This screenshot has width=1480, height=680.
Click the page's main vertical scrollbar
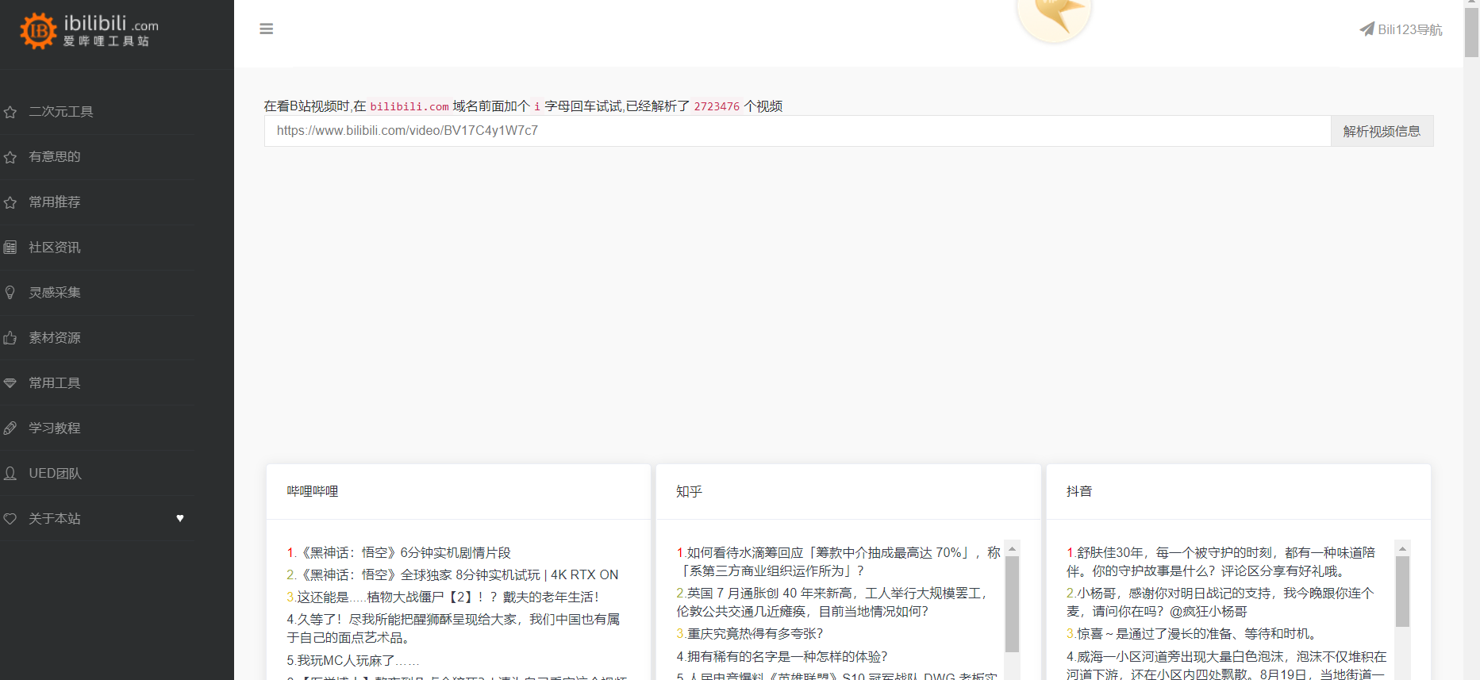pyautogui.click(x=1471, y=32)
